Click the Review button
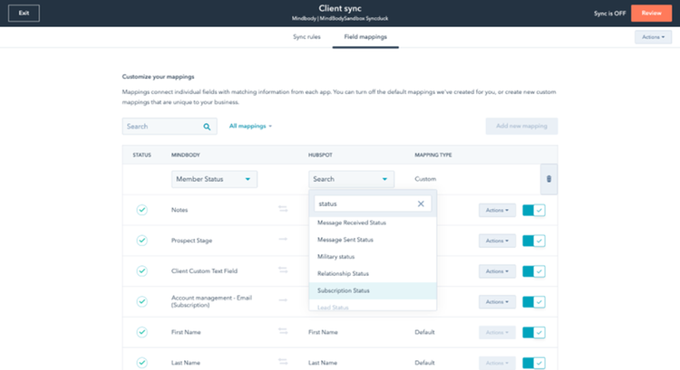680x370 pixels. coord(652,14)
